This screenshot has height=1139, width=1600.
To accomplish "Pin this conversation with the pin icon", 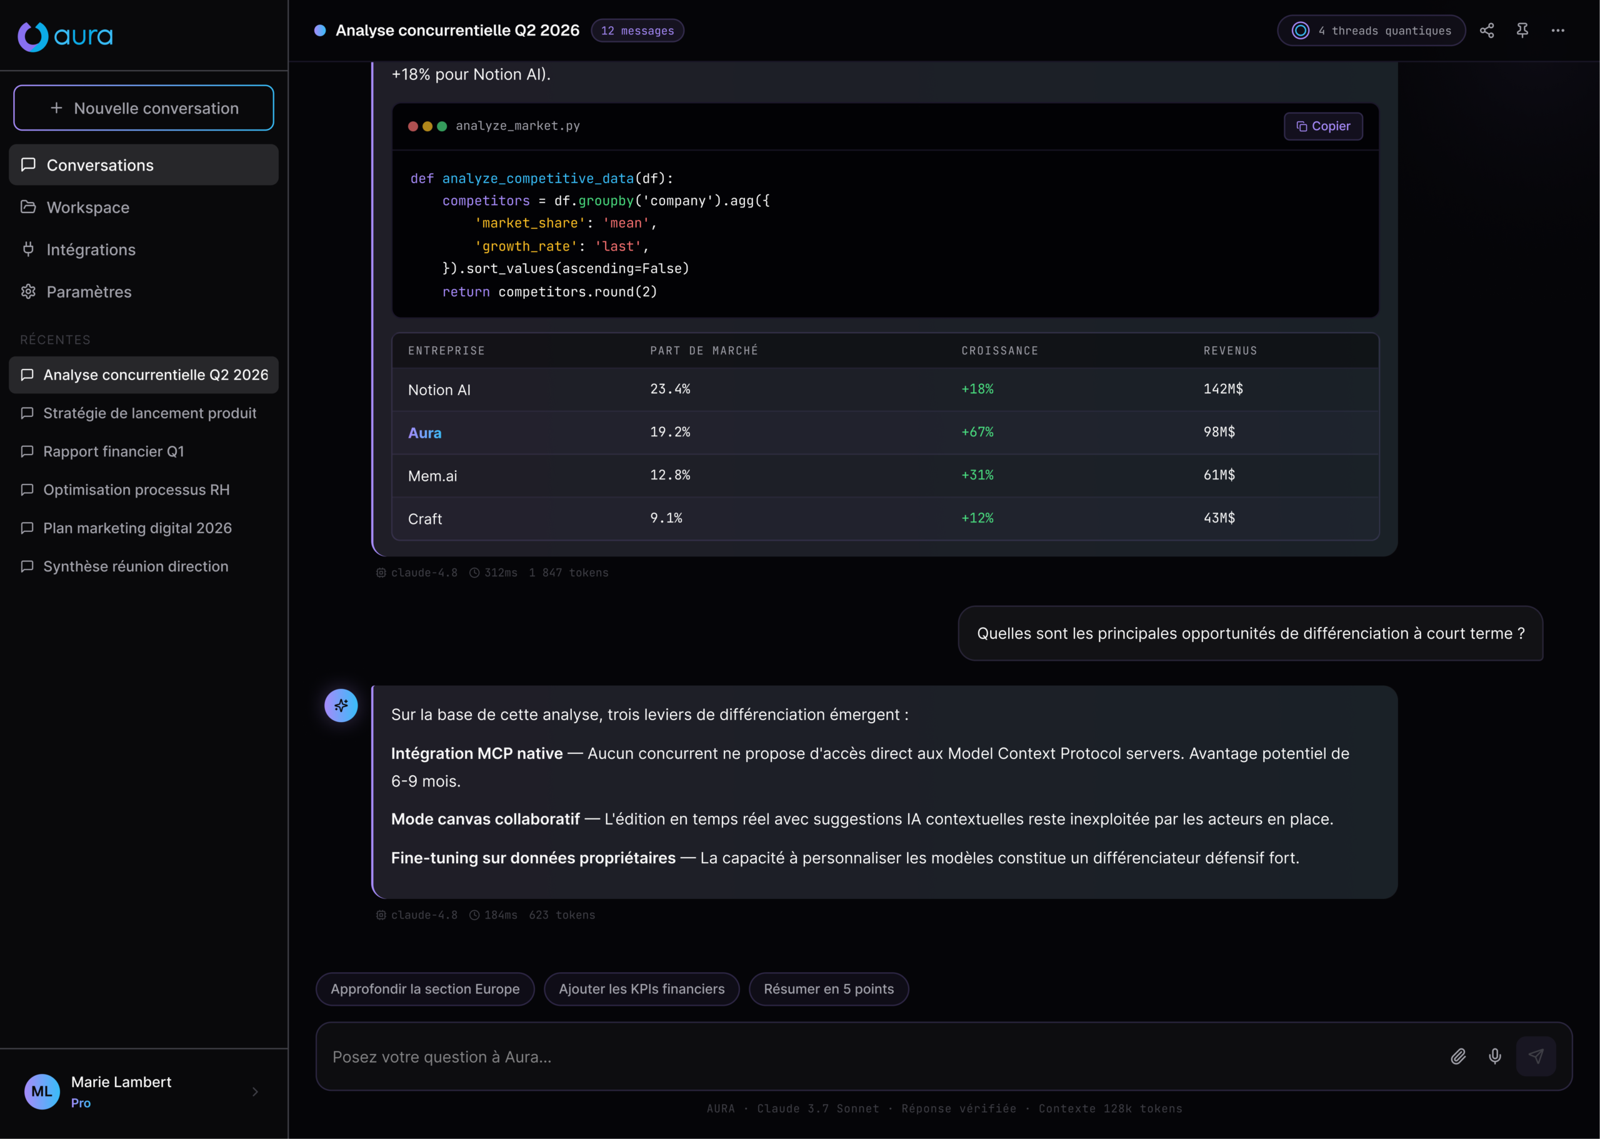I will coord(1522,30).
